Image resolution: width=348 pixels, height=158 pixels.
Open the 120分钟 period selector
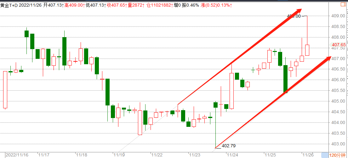point(337,155)
